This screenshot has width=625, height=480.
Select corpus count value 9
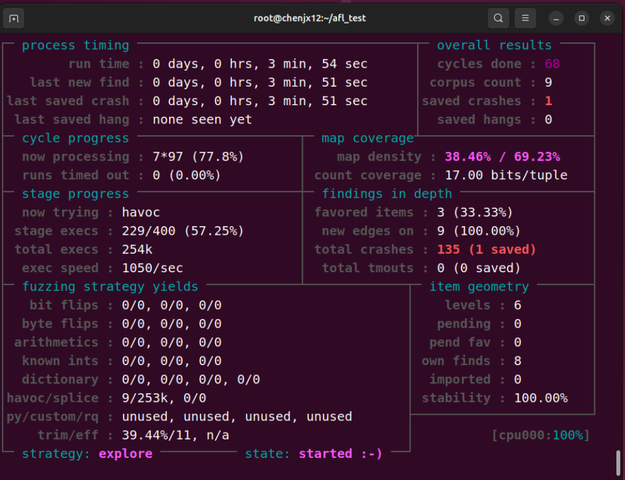[x=549, y=82]
